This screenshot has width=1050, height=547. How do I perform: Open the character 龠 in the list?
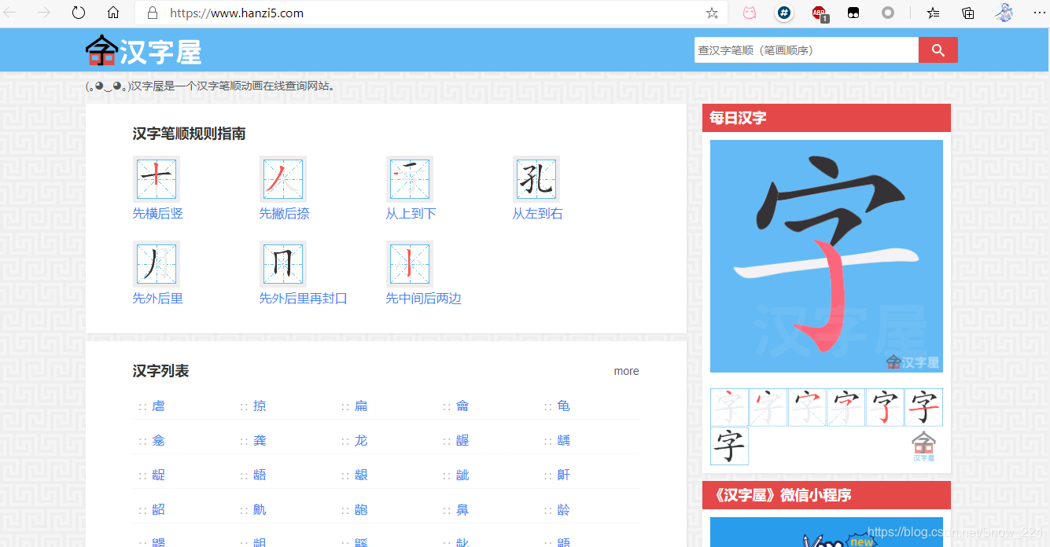pyautogui.click(x=462, y=406)
